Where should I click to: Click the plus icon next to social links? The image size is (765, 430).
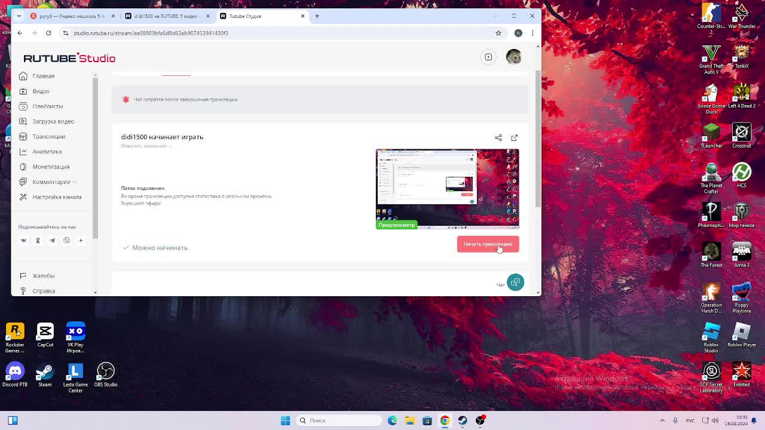tap(81, 240)
